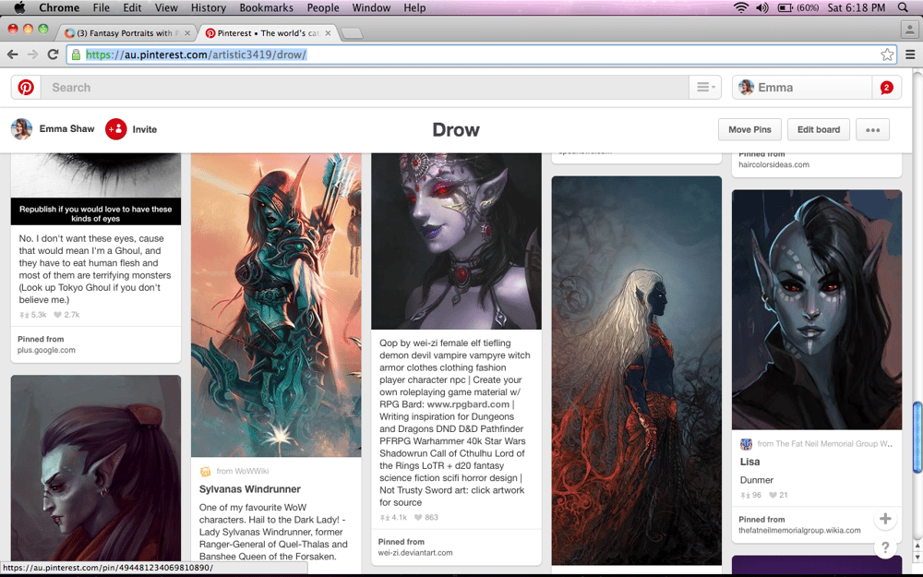Click the Fat Neil Memorial Group Wiki favicon

coord(746,443)
